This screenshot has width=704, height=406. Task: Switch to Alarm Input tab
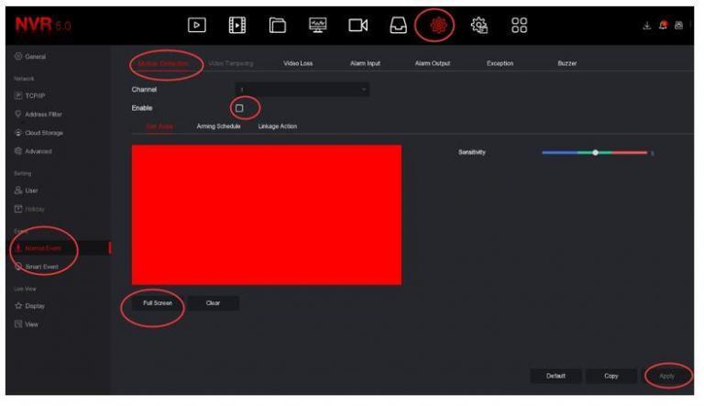[365, 63]
